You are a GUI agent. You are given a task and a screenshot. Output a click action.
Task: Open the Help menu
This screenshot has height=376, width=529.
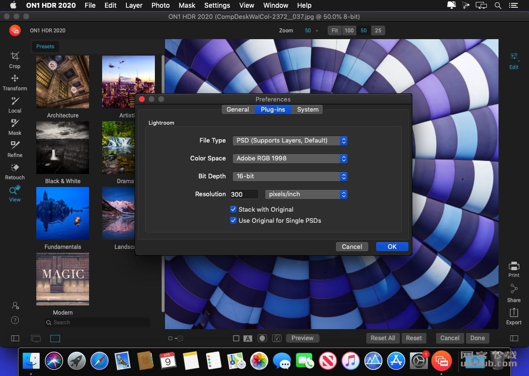304,5
